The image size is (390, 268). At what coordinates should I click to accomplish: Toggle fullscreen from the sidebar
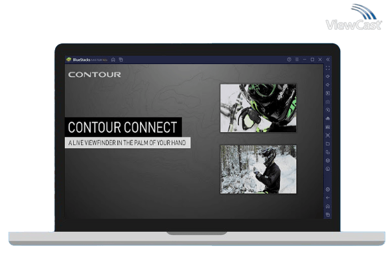click(x=328, y=68)
